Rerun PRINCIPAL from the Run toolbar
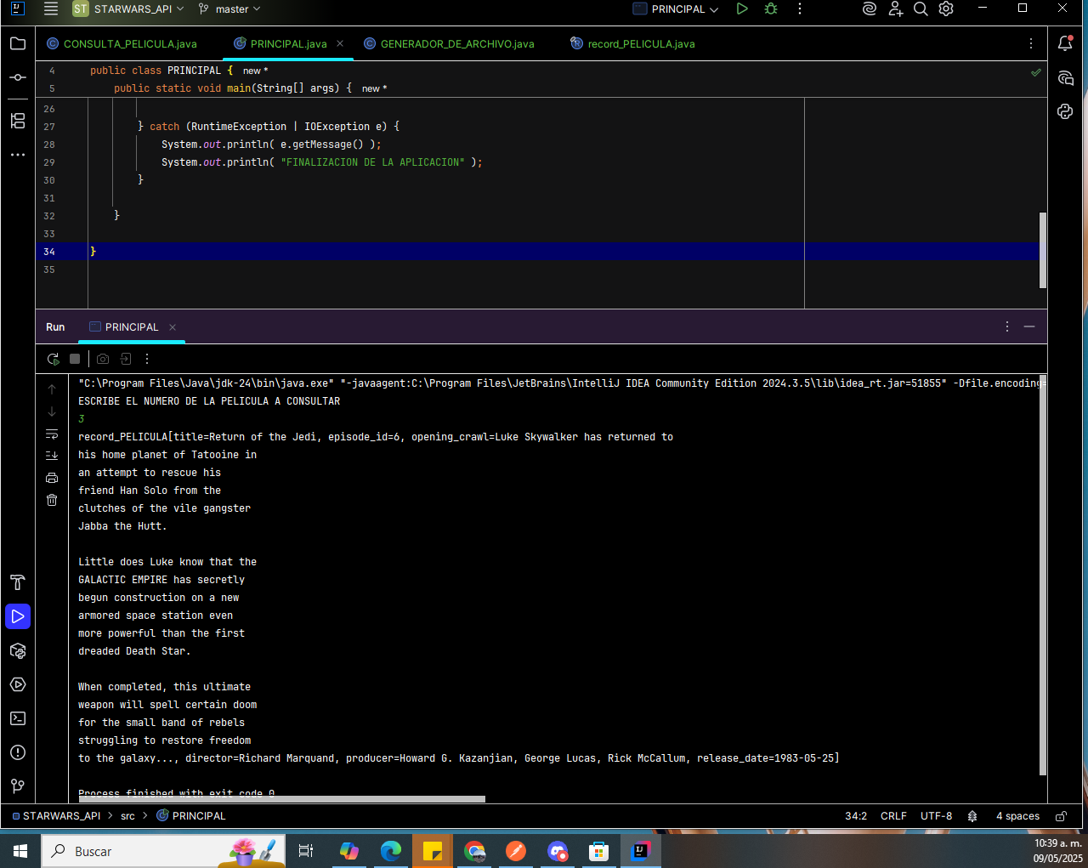The width and height of the screenshot is (1088, 868). [x=53, y=359]
